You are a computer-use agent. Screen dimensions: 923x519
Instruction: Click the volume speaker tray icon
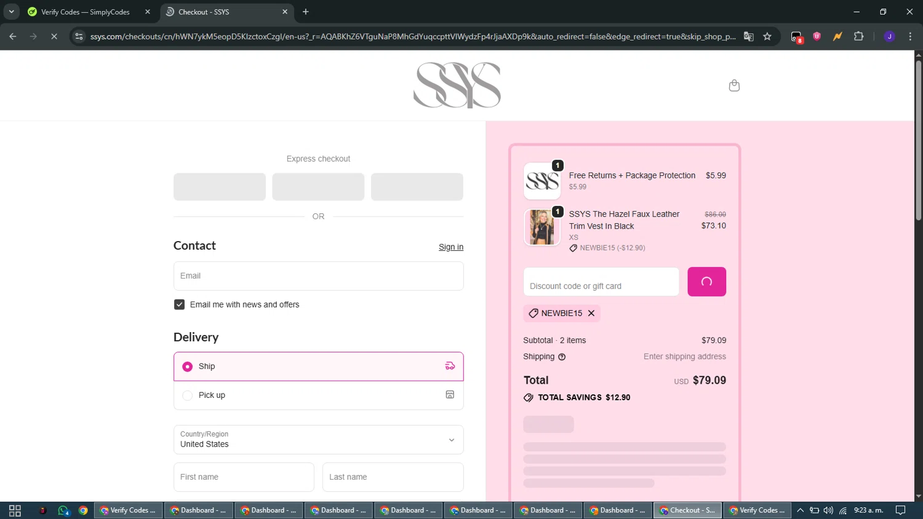pos(828,510)
